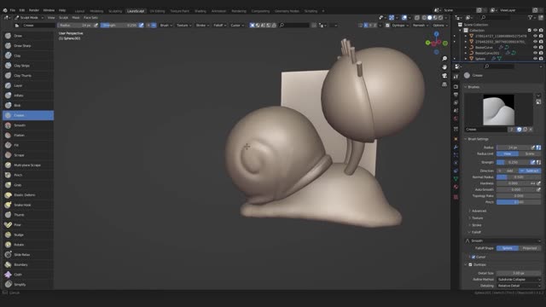
Task: Open the Mask menu in viewport header
Action: (x=76, y=17)
